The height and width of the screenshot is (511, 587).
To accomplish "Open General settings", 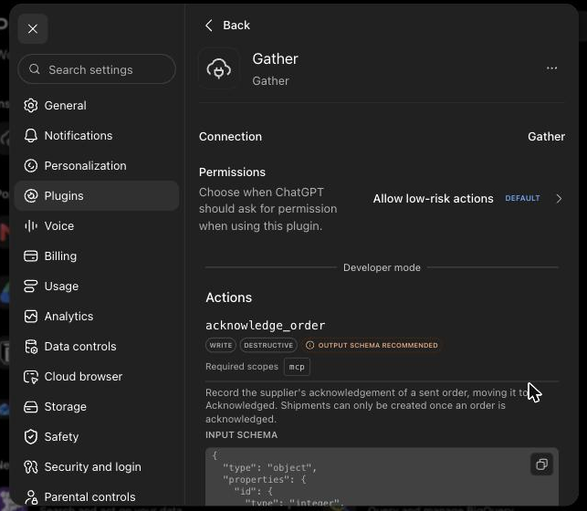I will coord(97,106).
